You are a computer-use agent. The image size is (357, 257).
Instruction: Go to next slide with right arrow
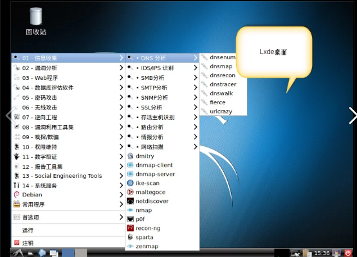click(x=352, y=115)
